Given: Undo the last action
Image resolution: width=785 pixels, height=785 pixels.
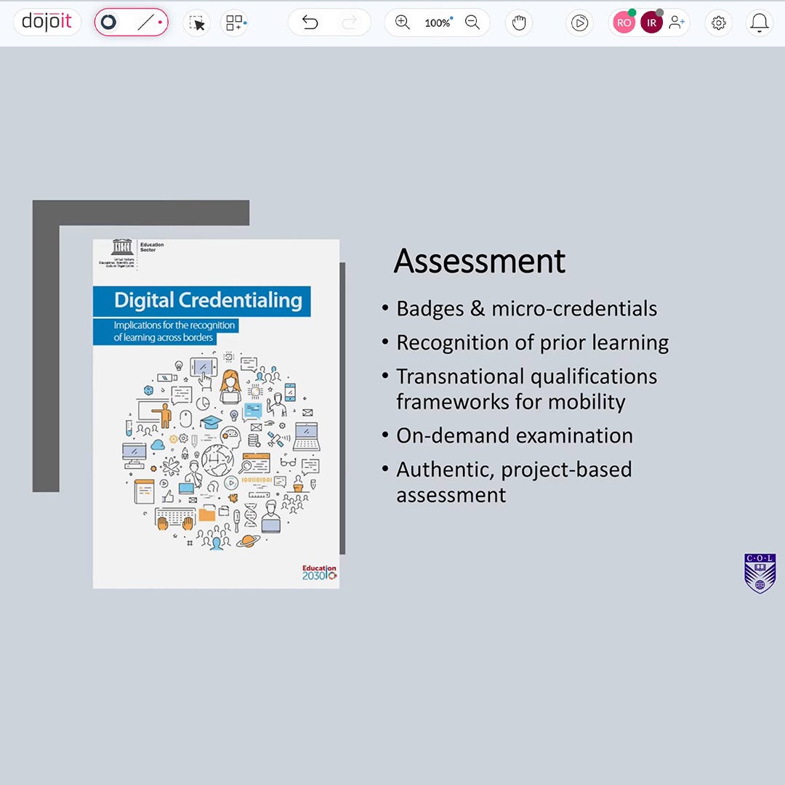Looking at the screenshot, I should pos(310,23).
